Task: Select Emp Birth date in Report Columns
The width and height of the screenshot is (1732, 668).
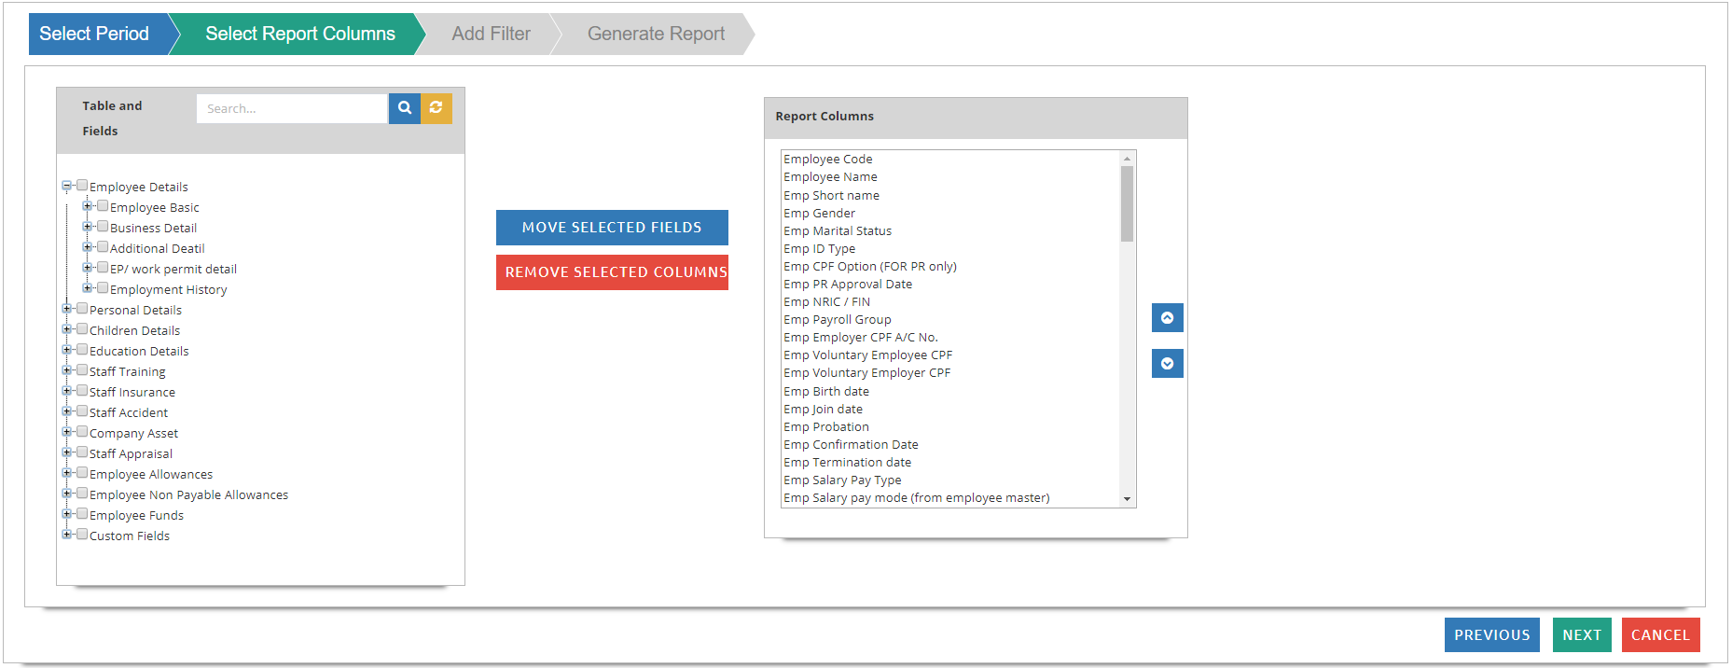Action: point(826,391)
